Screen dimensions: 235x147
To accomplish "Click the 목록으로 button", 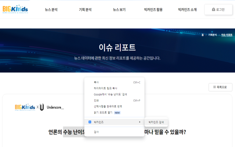I will point(220,87).
